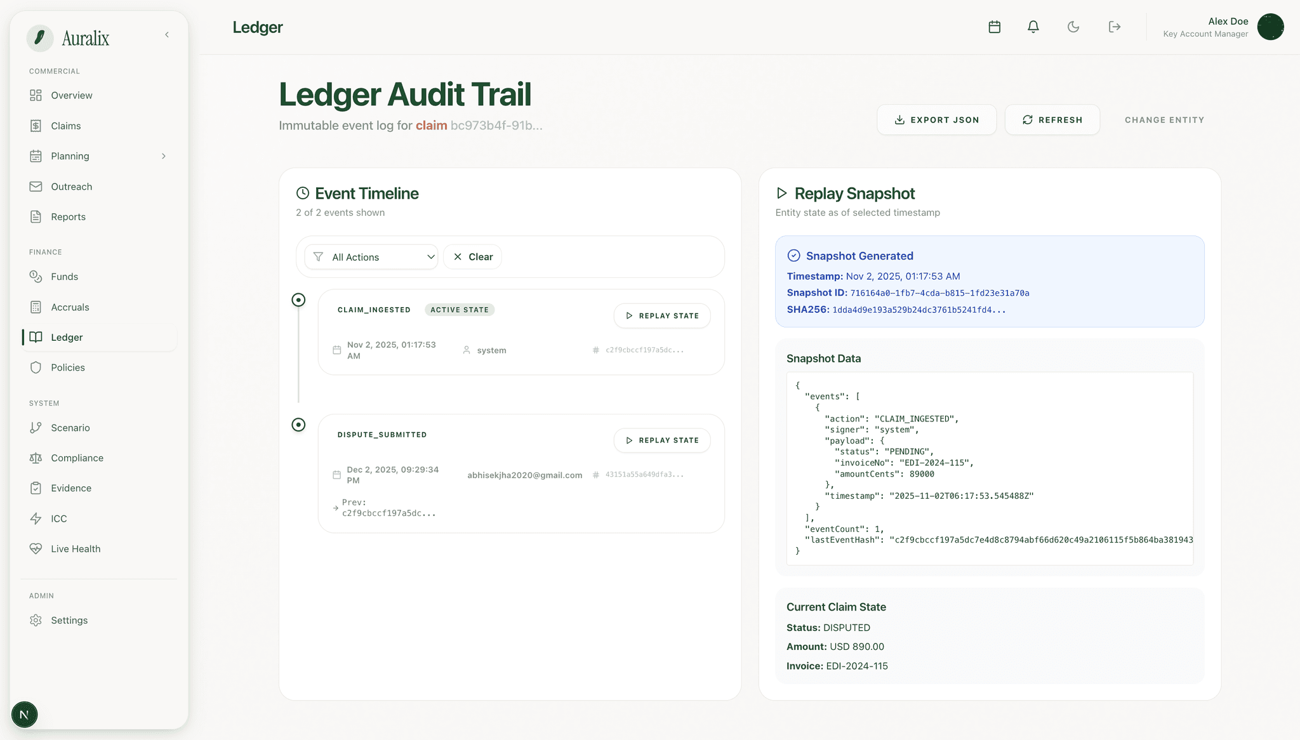1300x740 pixels.
Task: Expand the Planning menu chevron
Action: (164, 156)
